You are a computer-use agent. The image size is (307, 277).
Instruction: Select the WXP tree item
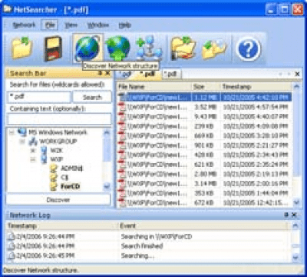click(57, 159)
